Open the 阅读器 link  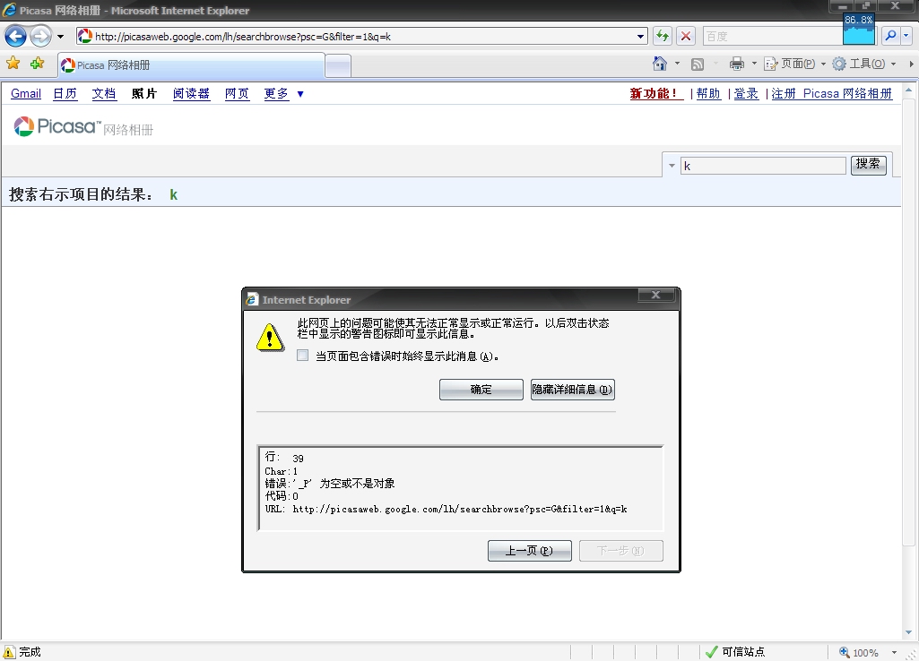192,94
